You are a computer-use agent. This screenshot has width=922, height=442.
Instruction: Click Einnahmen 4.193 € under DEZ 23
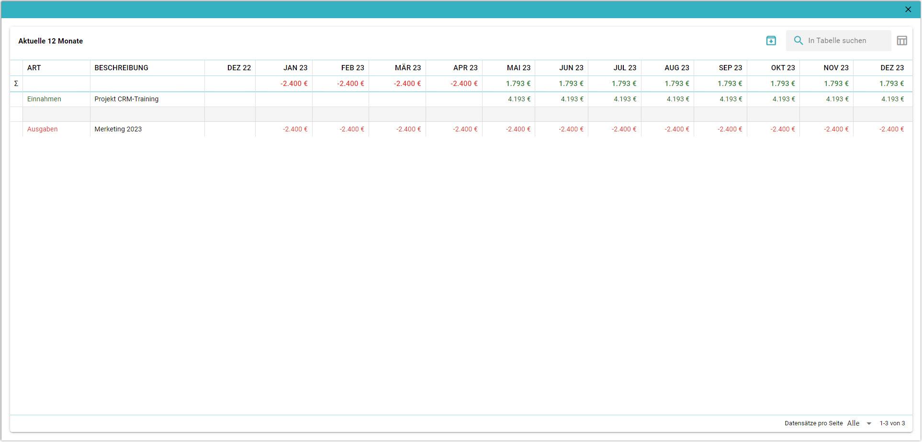tap(893, 99)
